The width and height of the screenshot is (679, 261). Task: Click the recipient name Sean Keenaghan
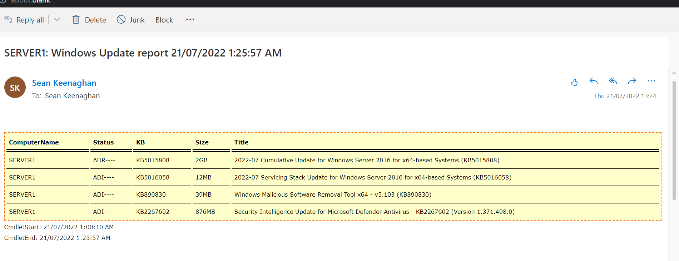pyautogui.click(x=72, y=96)
